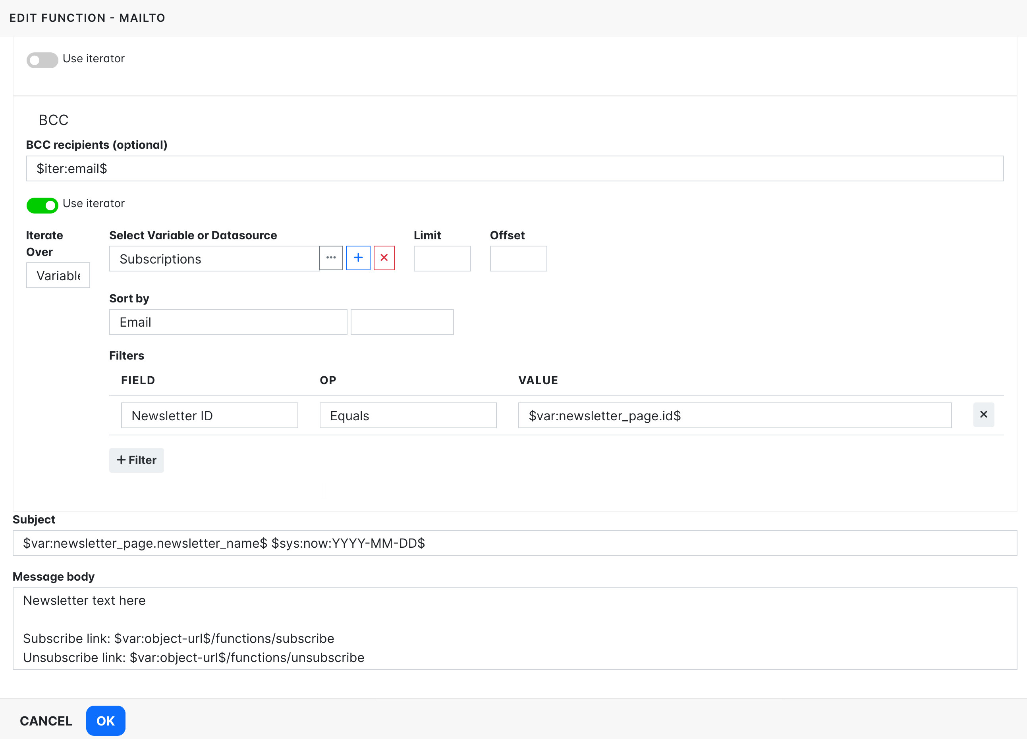Disable the BCC Use iterator toggle

42,205
